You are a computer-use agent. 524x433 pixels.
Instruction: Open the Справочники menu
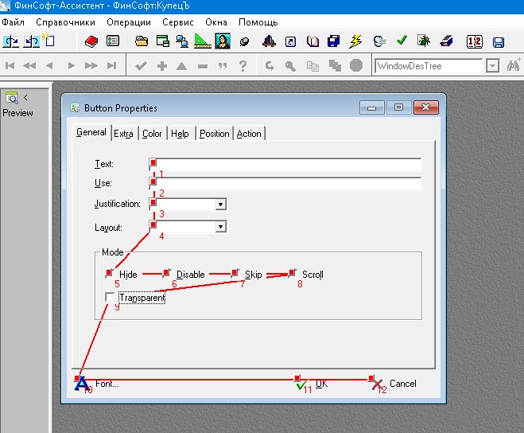pyautogui.click(x=65, y=22)
